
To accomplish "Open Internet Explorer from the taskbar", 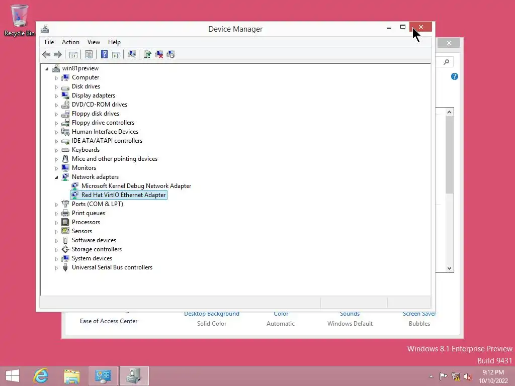I will point(41,376).
